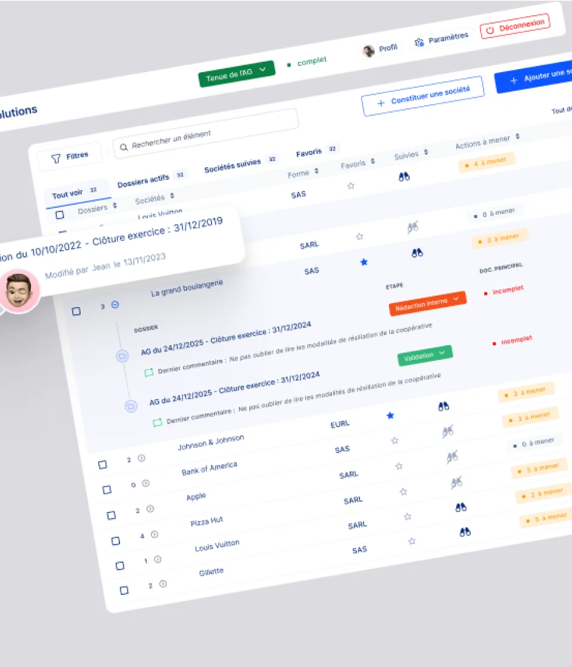This screenshot has width=572, height=667.
Task: Click the blue Ajouter une société button
Action: point(533,77)
